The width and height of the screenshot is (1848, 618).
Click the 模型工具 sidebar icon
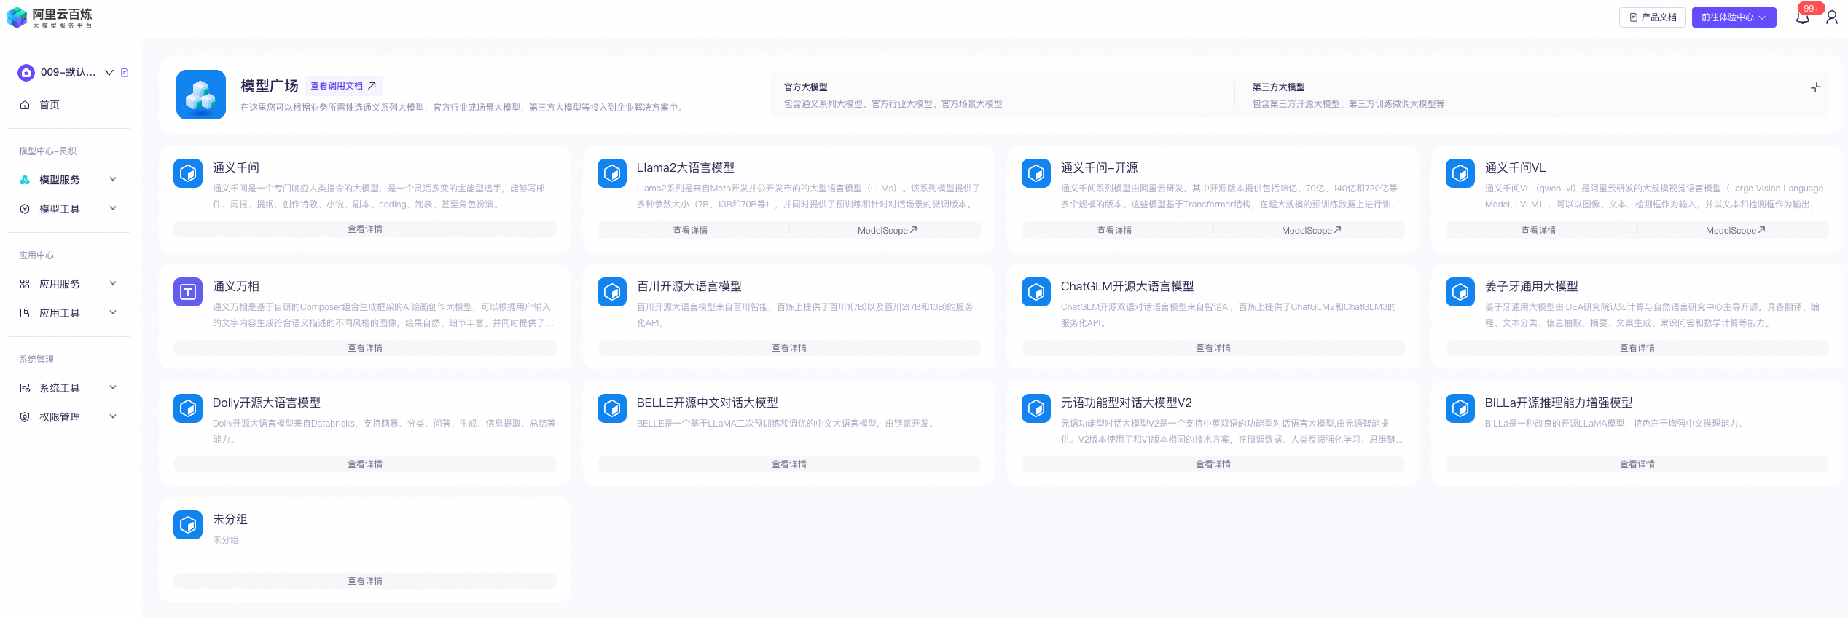point(25,209)
